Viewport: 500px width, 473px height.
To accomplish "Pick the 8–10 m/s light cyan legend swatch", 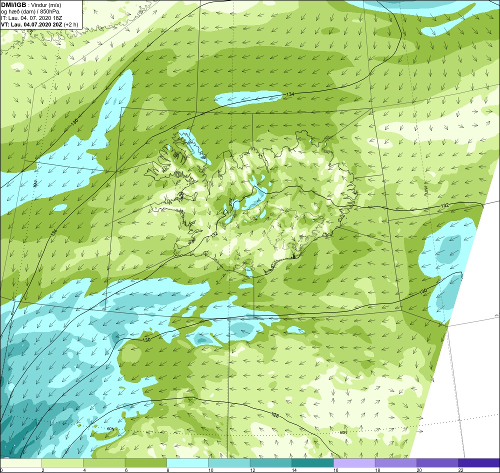I will coord(187,462).
